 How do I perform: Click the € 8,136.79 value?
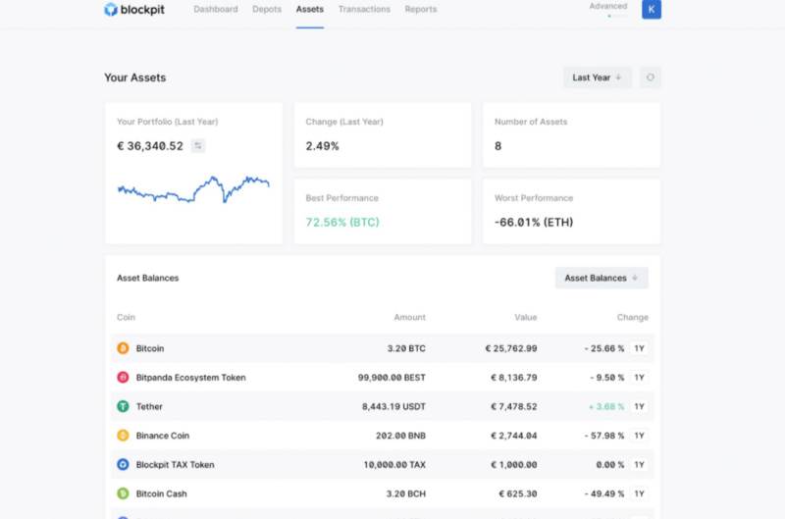(513, 378)
